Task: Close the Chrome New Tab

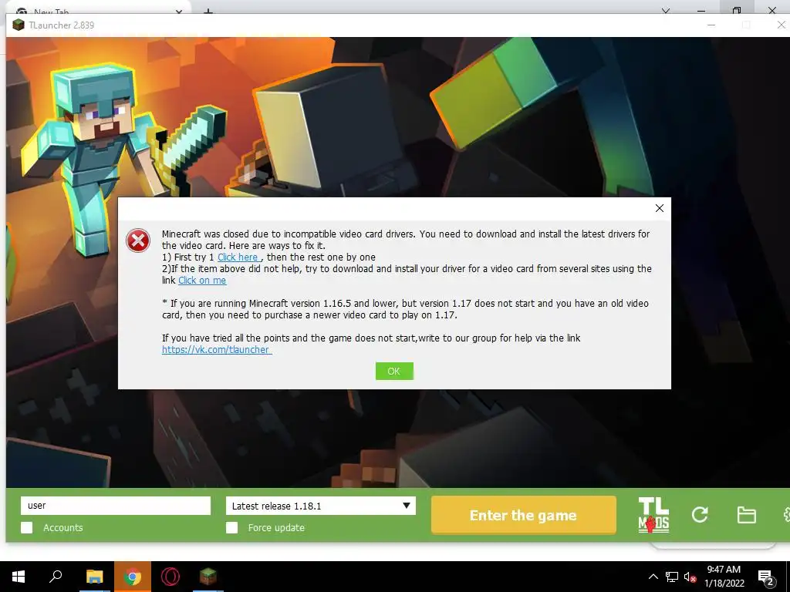Action: point(179,11)
